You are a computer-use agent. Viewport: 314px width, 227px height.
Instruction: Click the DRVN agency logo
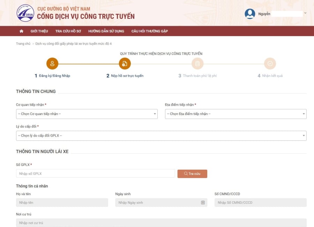click(x=24, y=13)
